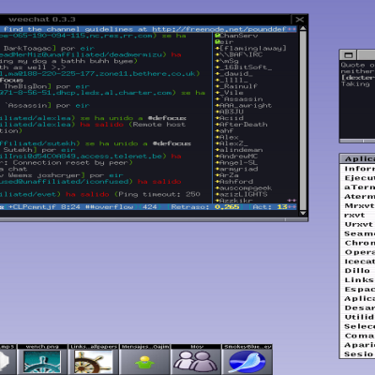Open the Ejecut entry in applications menu
Image resolution: width=375 pixels, height=375 pixels.
(x=358, y=178)
